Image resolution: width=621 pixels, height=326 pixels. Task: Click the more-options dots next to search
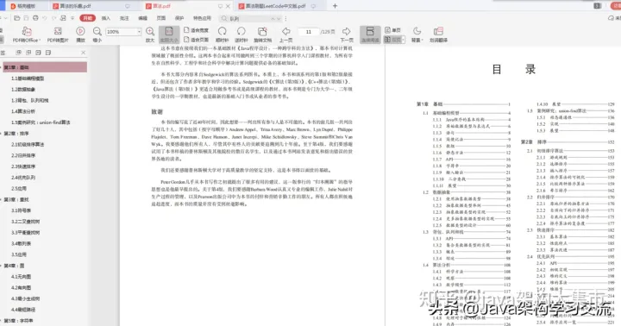(286, 19)
